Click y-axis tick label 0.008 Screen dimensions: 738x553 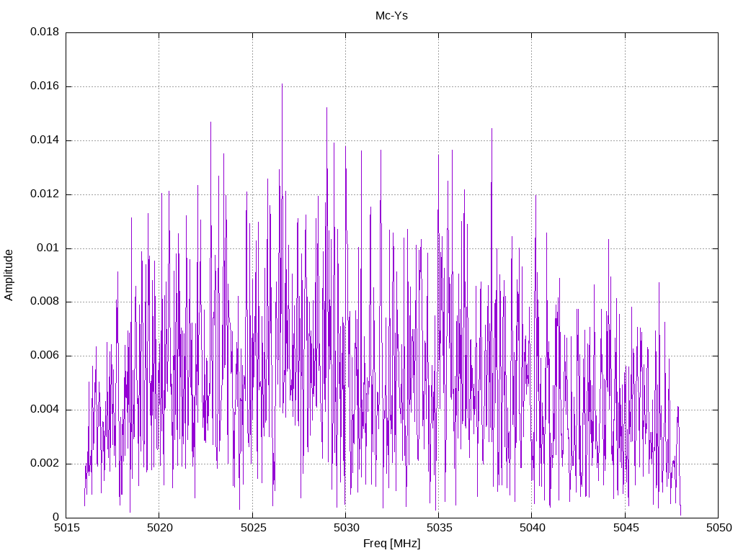tap(45, 302)
